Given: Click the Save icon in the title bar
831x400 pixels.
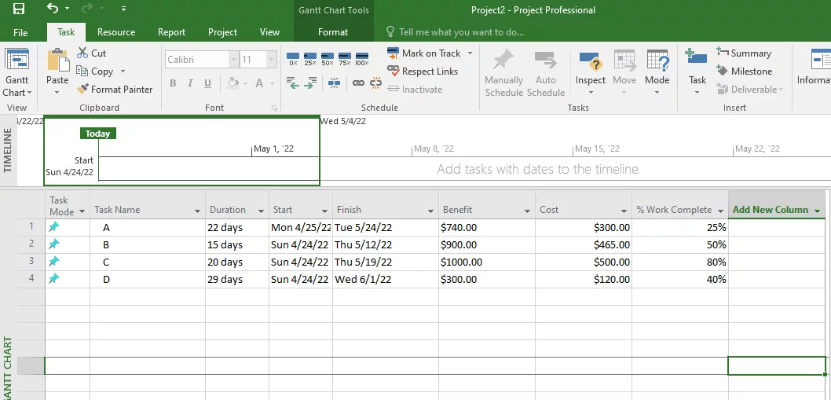Looking at the screenshot, I should [18, 9].
